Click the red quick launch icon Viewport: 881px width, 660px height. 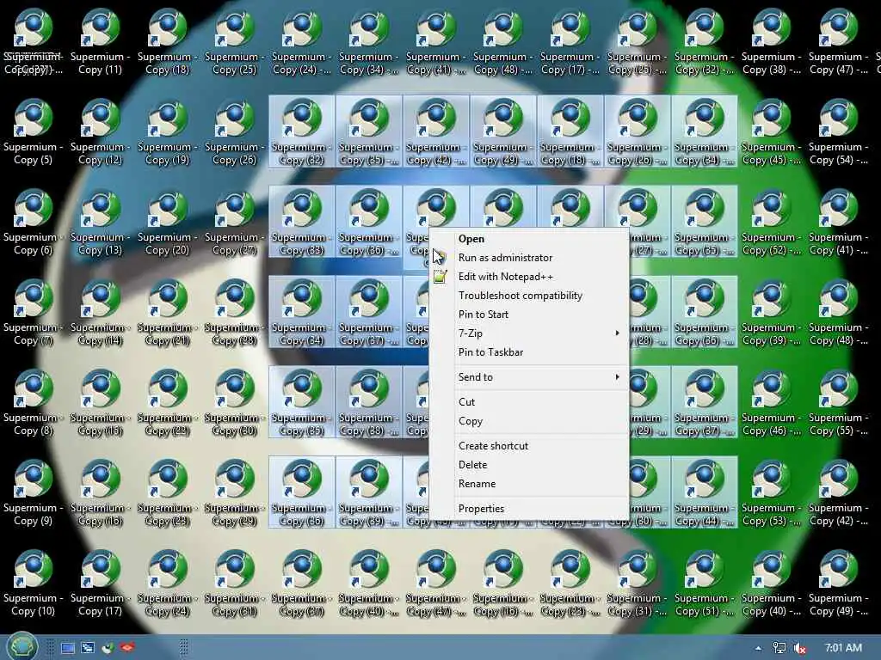tap(127, 648)
